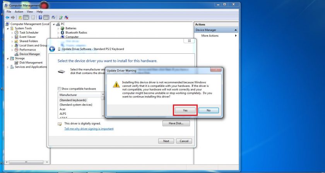Click No in Update Driver Warning
The width and height of the screenshot is (325, 173).
(x=209, y=110)
